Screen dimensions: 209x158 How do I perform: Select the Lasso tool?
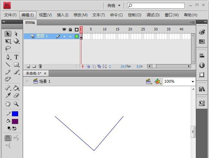[8, 48]
